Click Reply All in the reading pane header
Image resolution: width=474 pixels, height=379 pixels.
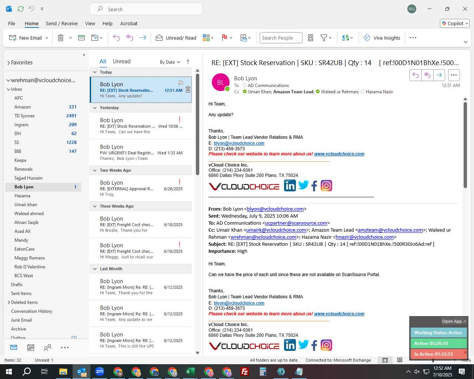[x=427, y=75]
